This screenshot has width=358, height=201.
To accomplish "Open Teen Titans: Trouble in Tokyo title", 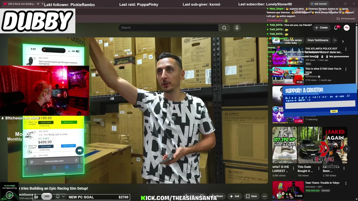I will 322,183.
